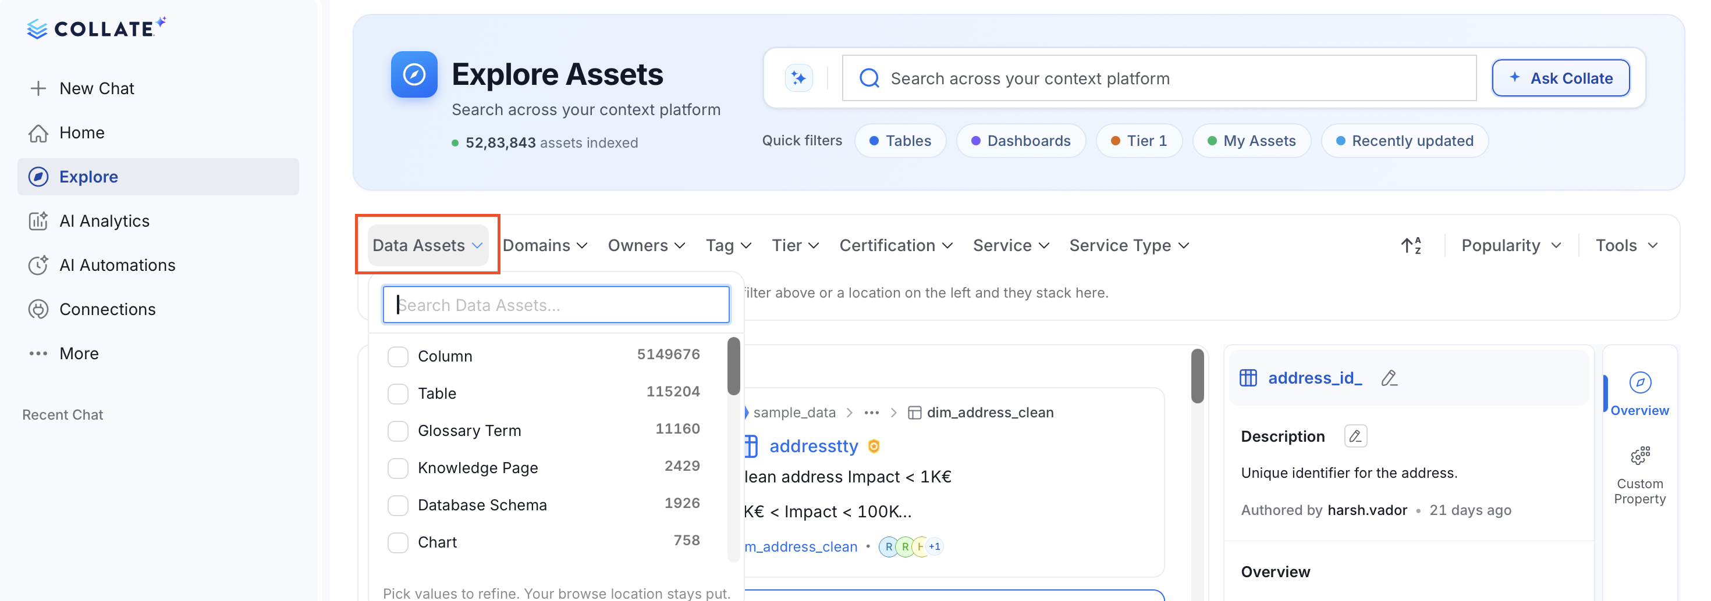Viewport: 1711px width, 601px height.
Task: Open the More menu in sidebar
Action: pos(158,353)
